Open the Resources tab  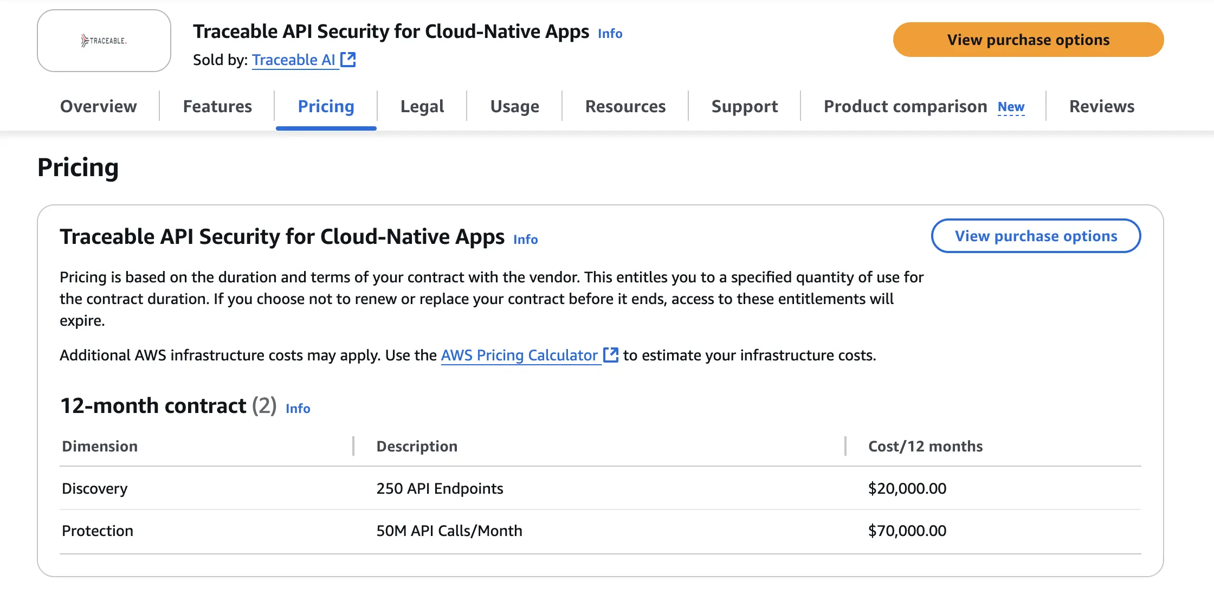tap(625, 106)
